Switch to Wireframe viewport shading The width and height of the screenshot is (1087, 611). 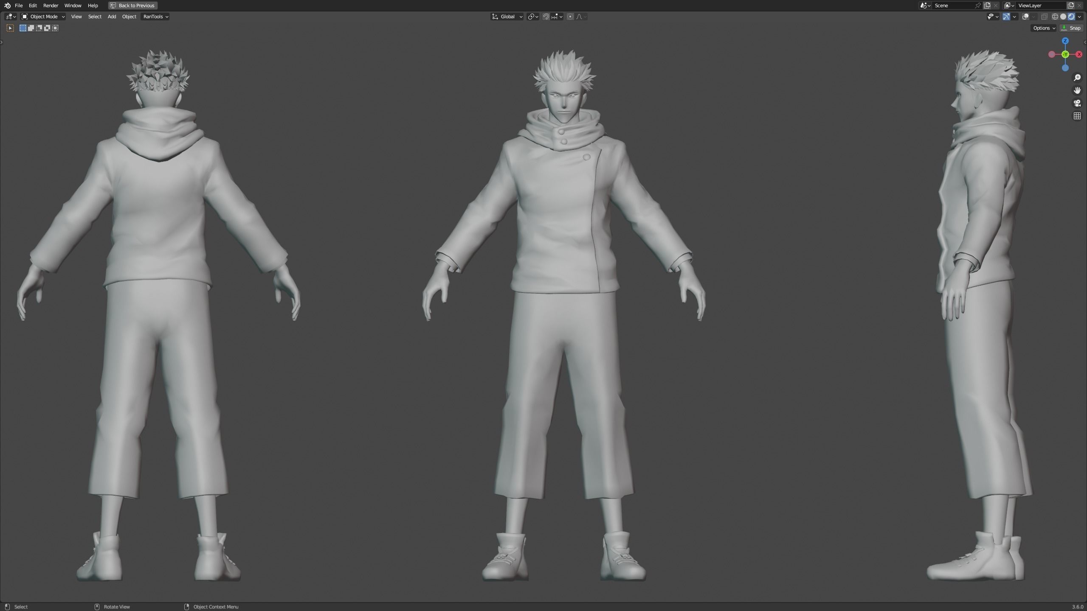click(x=1055, y=17)
